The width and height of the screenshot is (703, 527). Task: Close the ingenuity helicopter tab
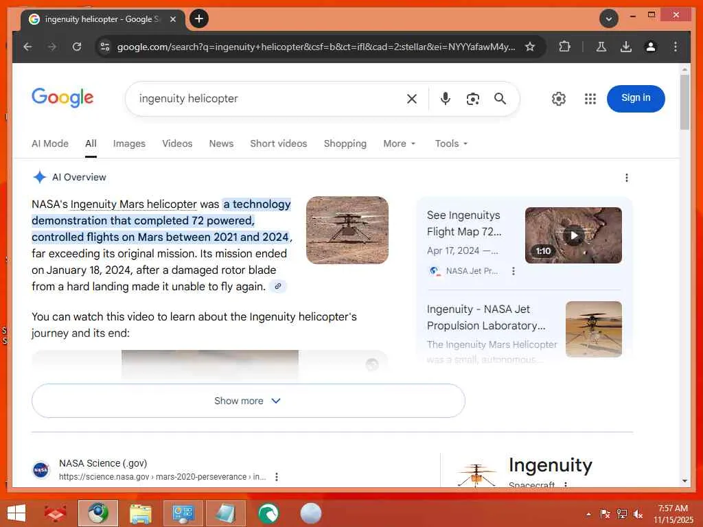[172, 19]
